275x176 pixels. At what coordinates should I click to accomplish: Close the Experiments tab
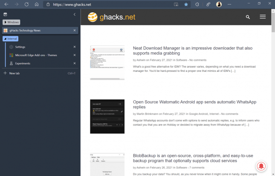pos(75,63)
